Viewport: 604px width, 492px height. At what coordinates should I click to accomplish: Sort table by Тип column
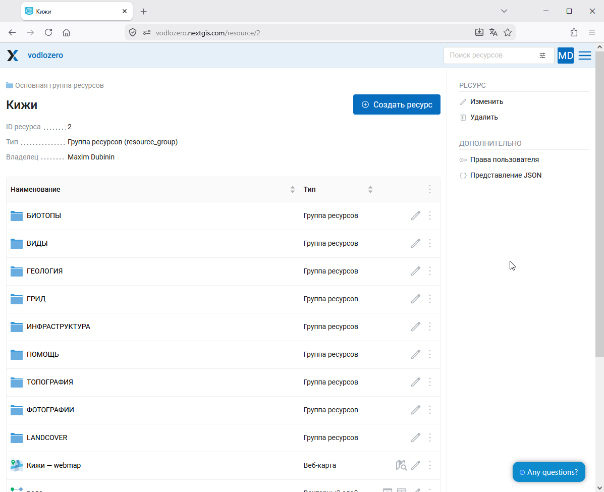point(370,190)
